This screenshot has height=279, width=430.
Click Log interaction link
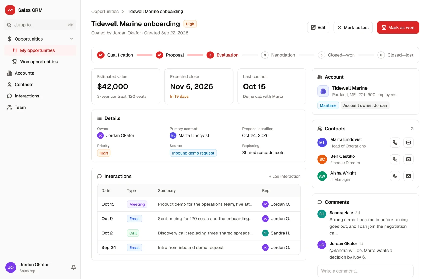(x=285, y=176)
